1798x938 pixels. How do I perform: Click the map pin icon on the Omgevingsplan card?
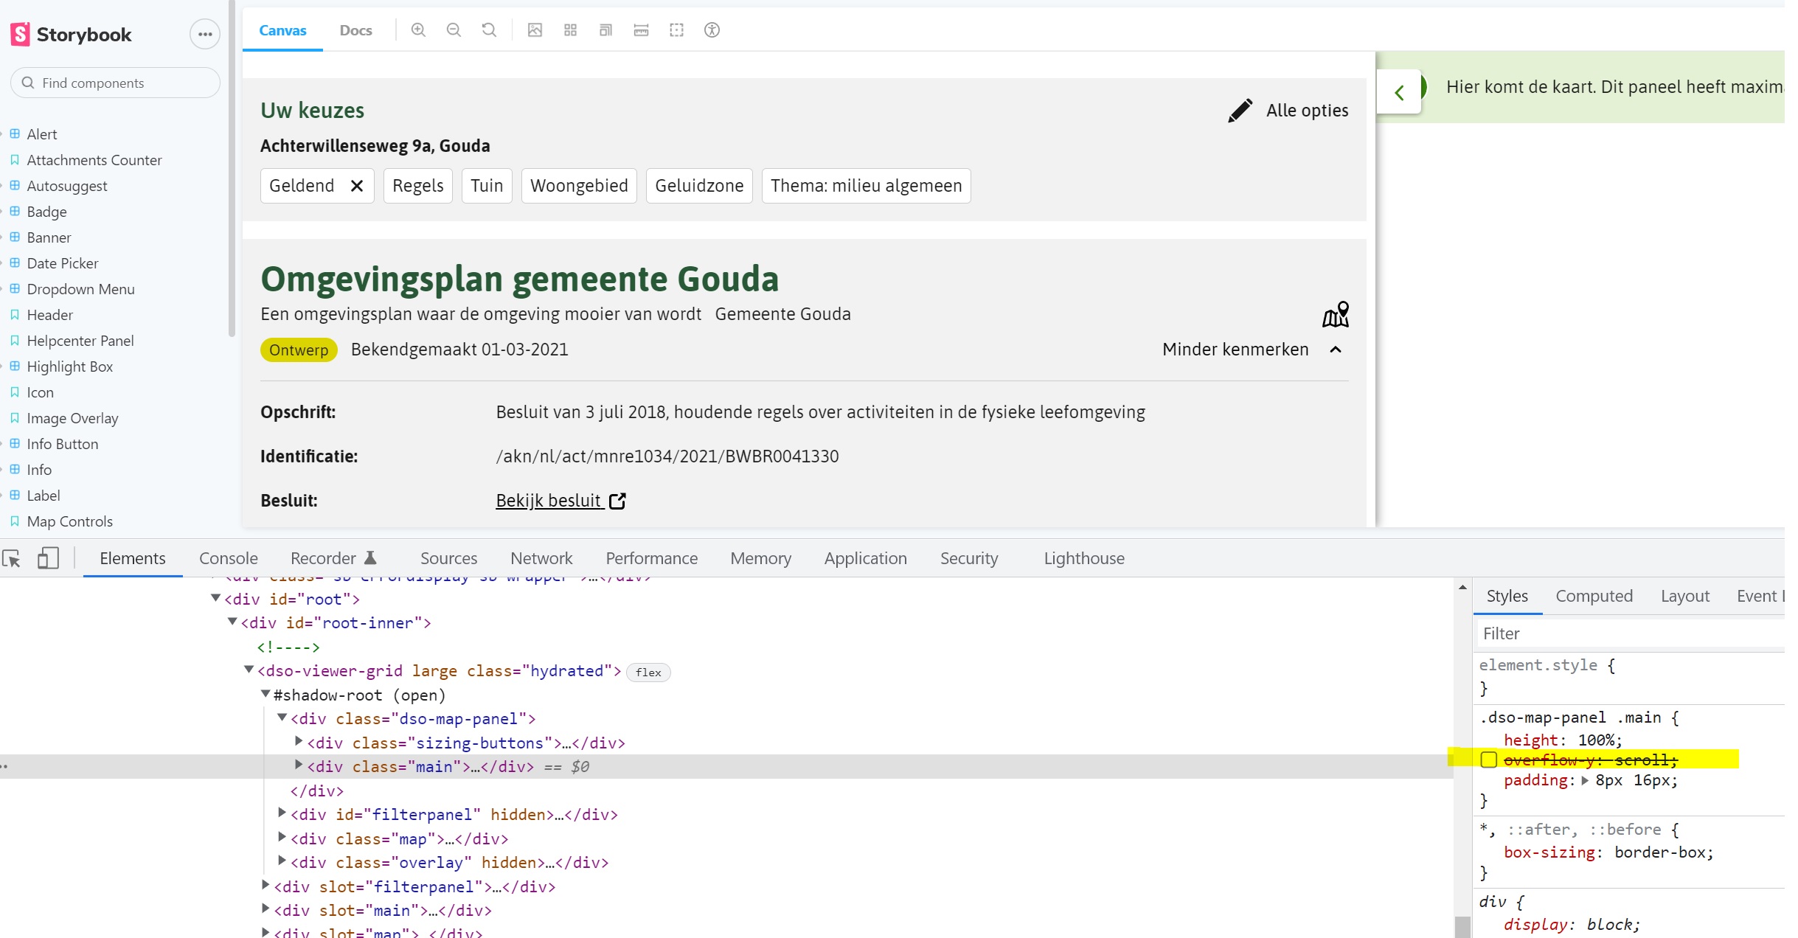(x=1335, y=315)
